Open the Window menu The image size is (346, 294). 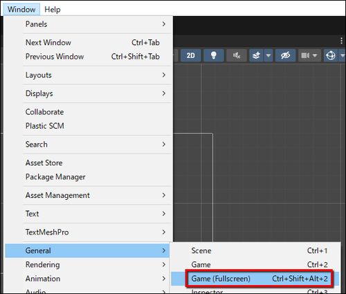click(x=21, y=10)
